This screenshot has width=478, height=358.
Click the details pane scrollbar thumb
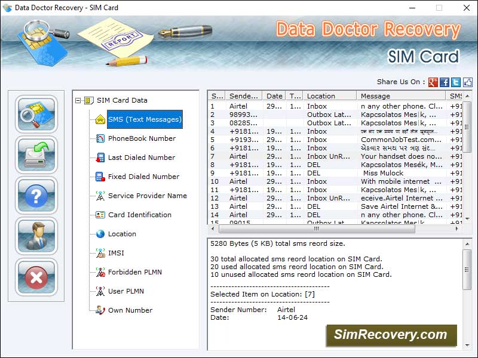(x=467, y=270)
